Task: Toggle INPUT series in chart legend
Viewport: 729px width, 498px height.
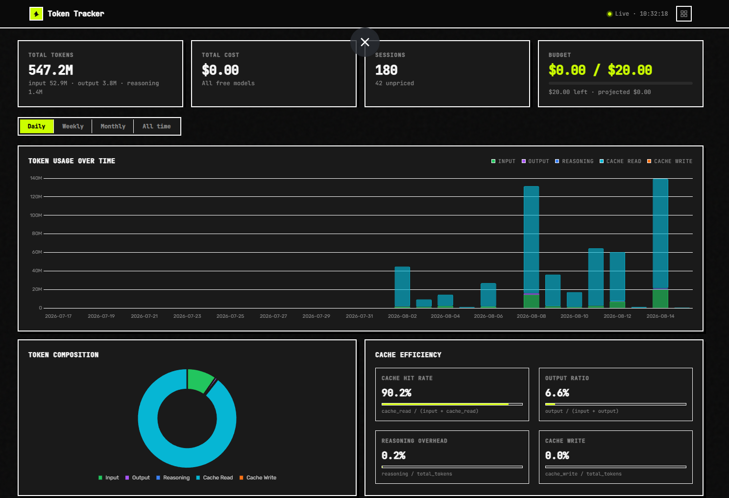Action: [x=504, y=161]
